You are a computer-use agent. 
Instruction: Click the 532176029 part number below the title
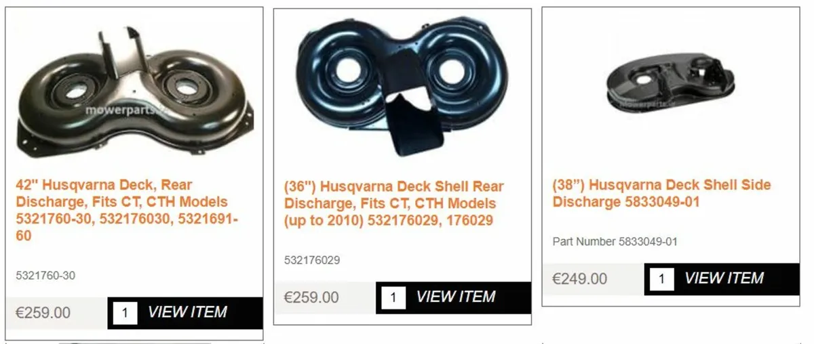coord(312,260)
